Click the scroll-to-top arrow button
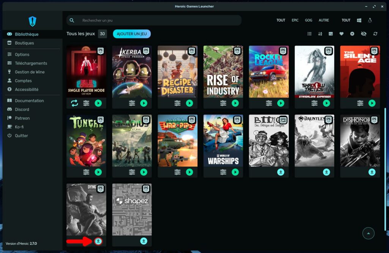Screen dimensions: 389x253 tap(368, 233)
